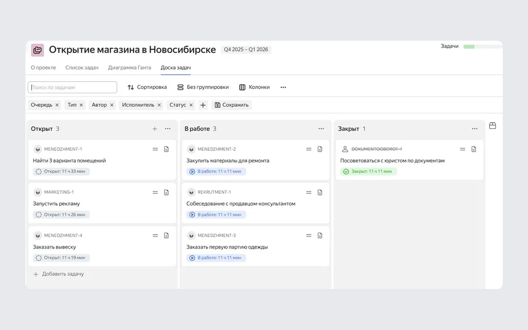This screenshot has width=528, height=330.
Task: Open task Найти 3 варианта помещений
Action: (x=70, y=161)
